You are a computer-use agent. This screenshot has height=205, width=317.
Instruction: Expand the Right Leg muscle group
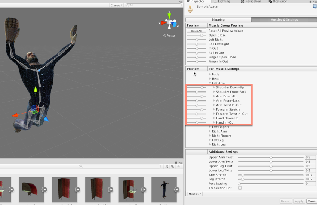pos(210,145)
